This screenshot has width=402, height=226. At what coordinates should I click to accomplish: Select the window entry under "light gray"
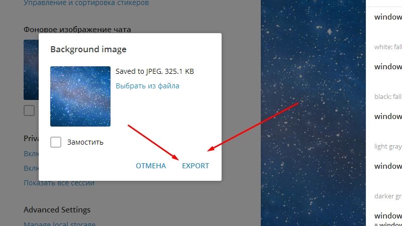[x=388, y=166]
